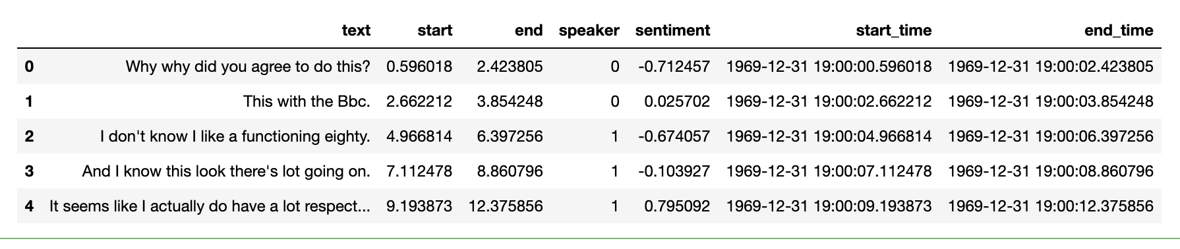Viewport: 1180px width, 249px height.
Task: Select the 'text' column header
Action: point(356,30)
